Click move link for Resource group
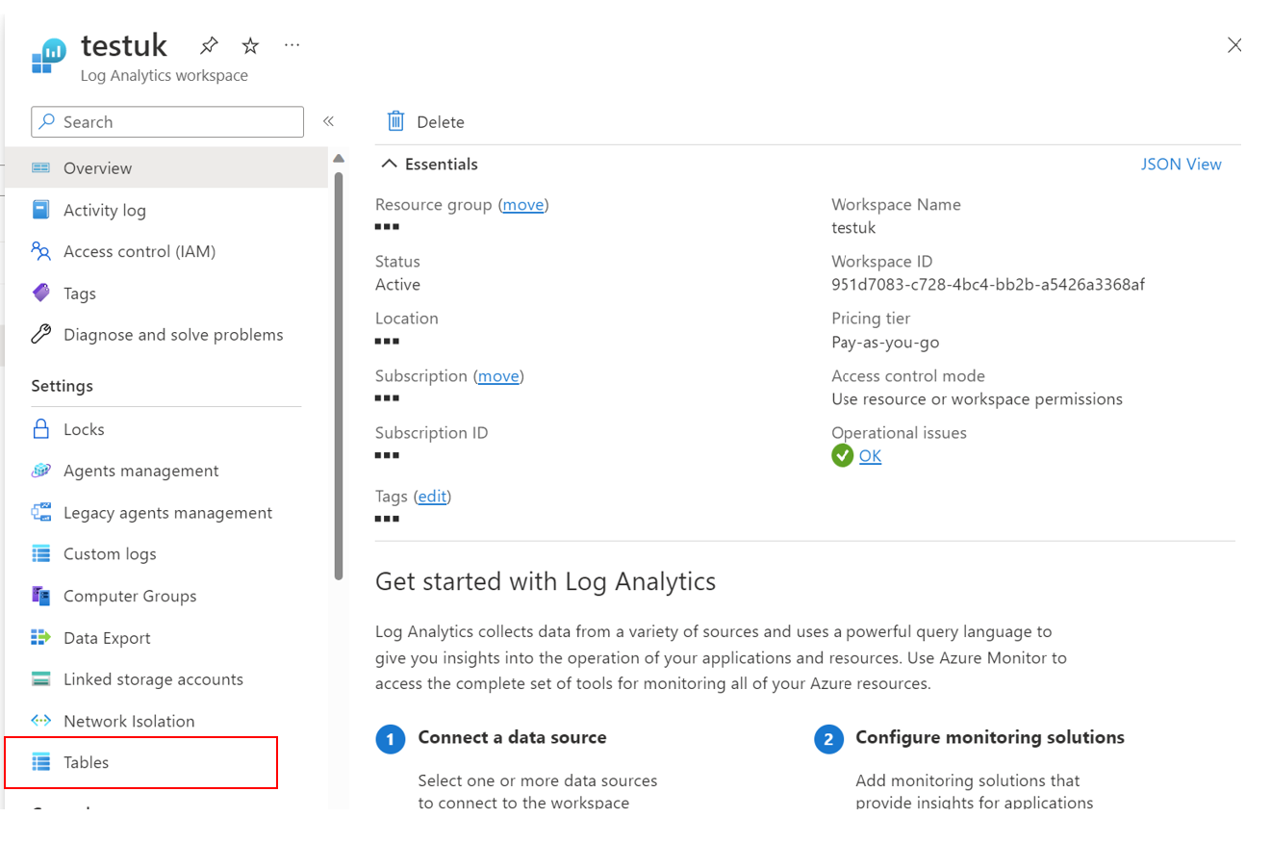The width and height of the screenshot is (1271, 843). (x=523, y=204)
